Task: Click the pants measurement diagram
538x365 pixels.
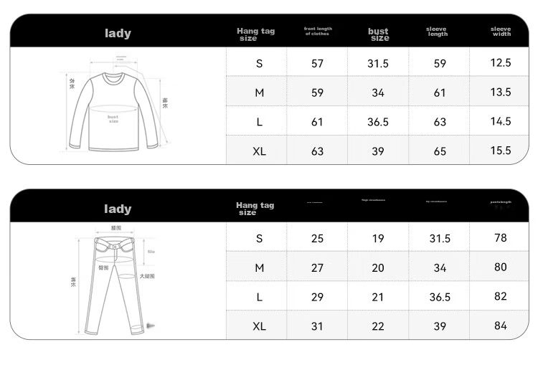Action: tap(115, 280)
